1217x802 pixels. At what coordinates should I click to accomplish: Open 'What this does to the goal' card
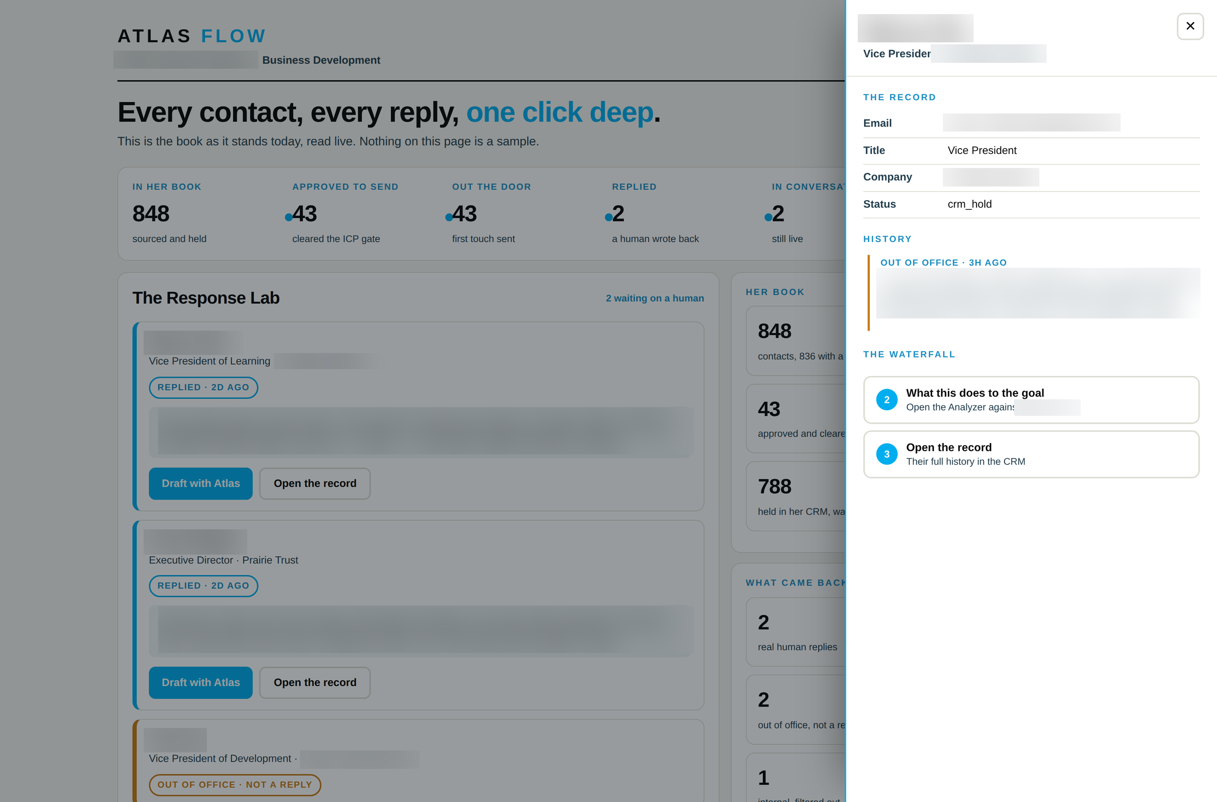pyautogui.click(x=1031, y=399)
